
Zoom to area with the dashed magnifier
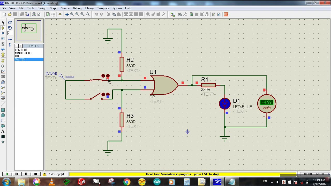point(88,14)
